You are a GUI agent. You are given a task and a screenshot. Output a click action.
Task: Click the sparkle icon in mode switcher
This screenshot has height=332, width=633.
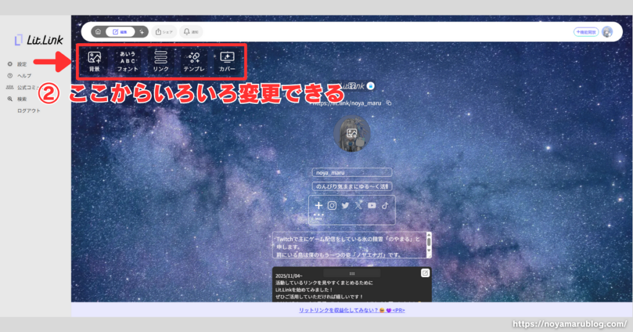[142, 31]
